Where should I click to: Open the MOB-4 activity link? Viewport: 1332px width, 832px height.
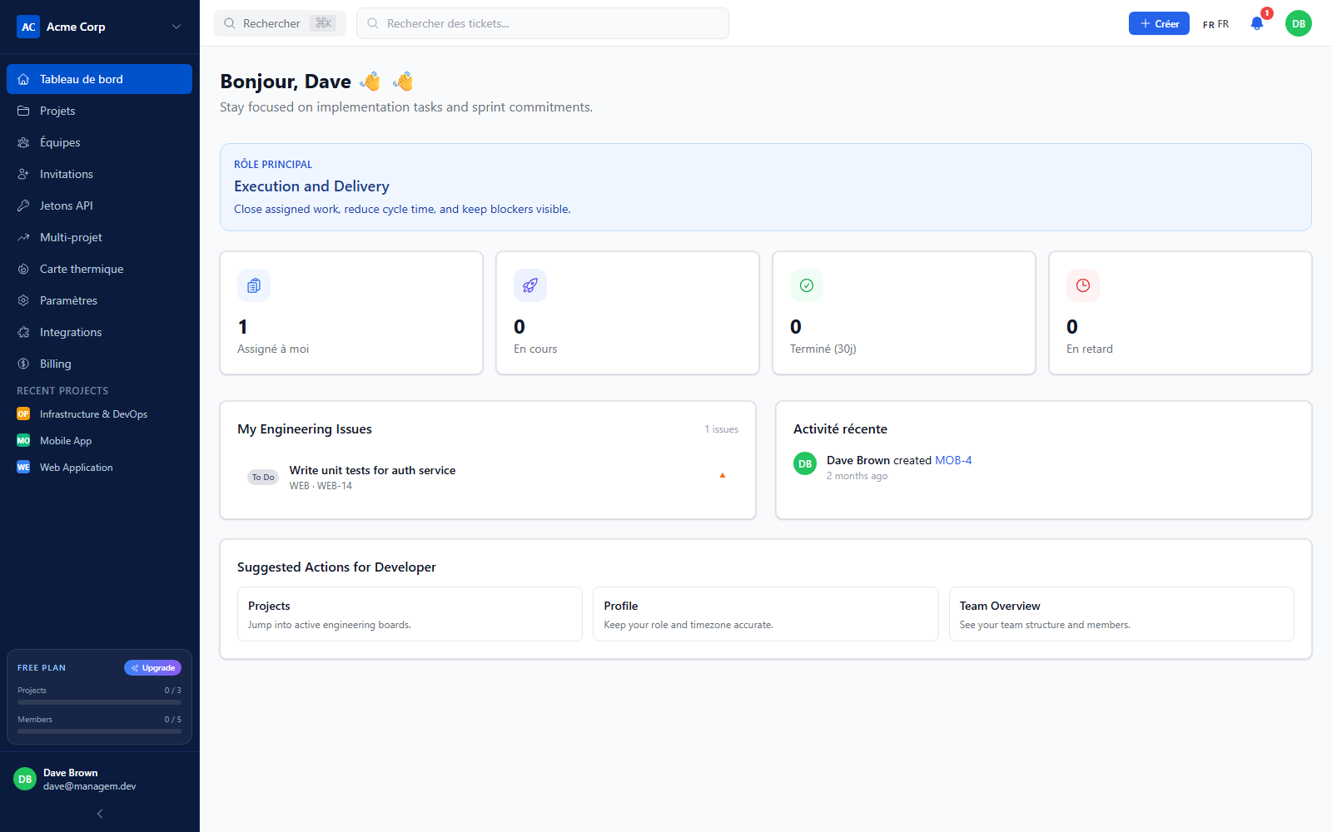coord(953,460)
